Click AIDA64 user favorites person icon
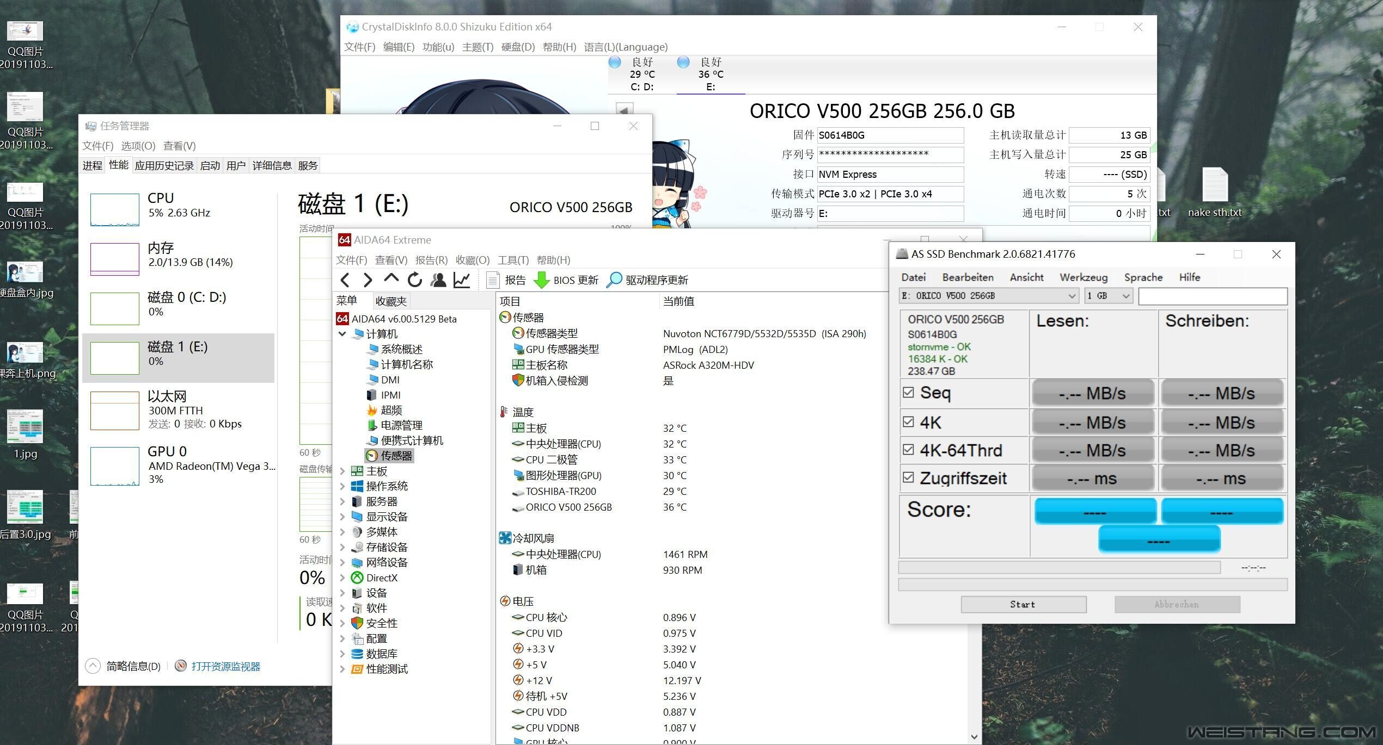Image resolution: width=1383 pixels, height=745 pixels. click(438, 280)
